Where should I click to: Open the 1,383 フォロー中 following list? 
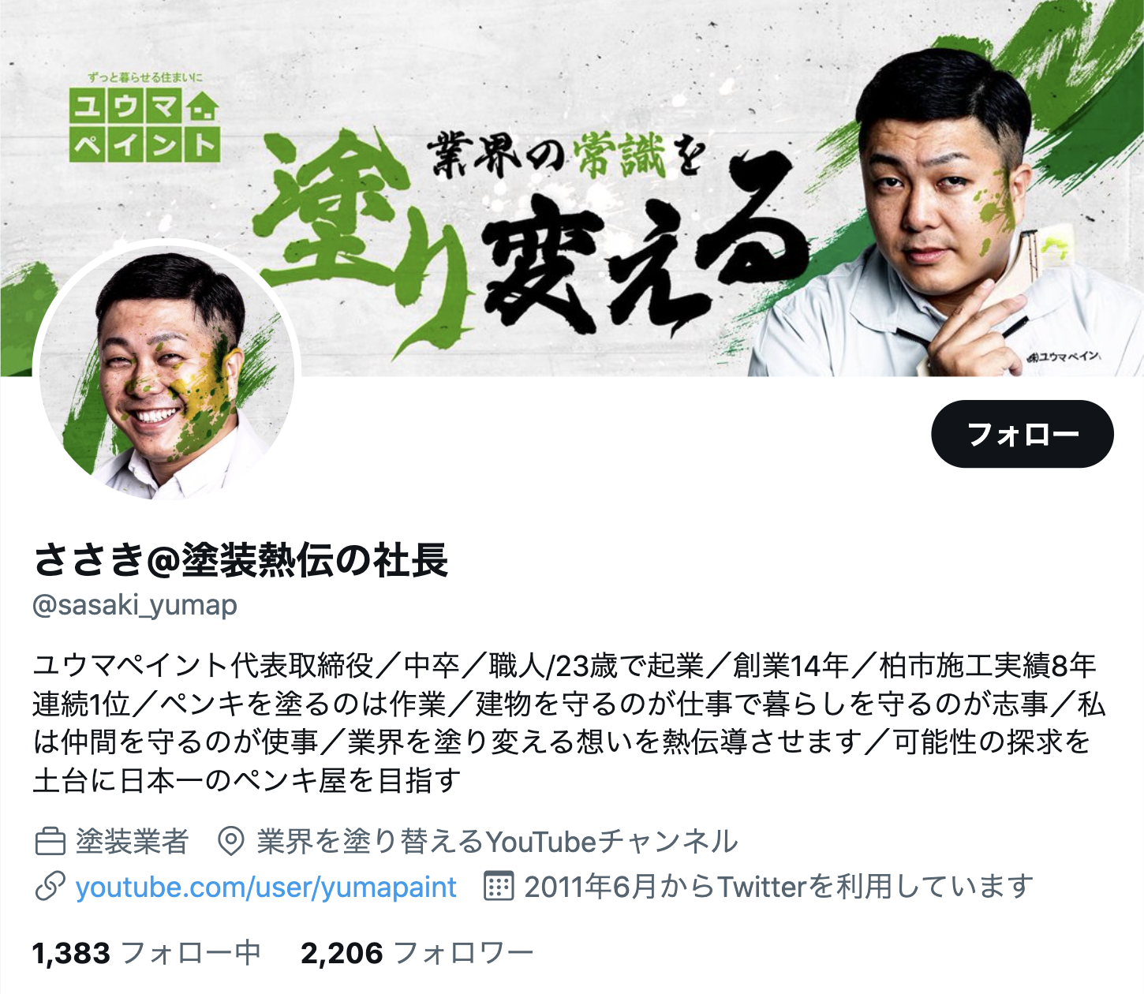tap(146, 953)
